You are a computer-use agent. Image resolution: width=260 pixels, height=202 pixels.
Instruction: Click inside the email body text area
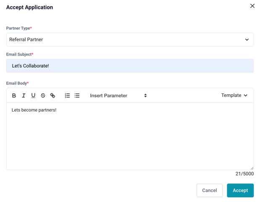point(130,136)
